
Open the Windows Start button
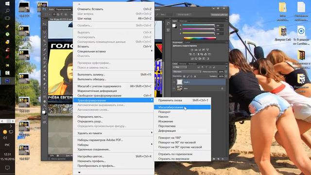click(7, 3)
